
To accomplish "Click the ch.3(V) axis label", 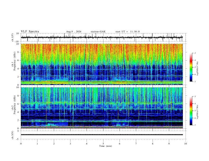I will tap(13, 135).
